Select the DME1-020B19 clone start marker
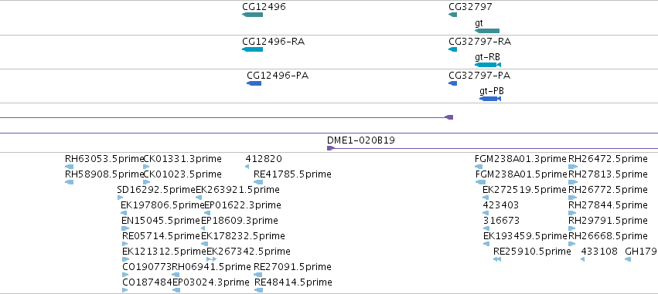658x294 pixels. [x=331, y=148]
